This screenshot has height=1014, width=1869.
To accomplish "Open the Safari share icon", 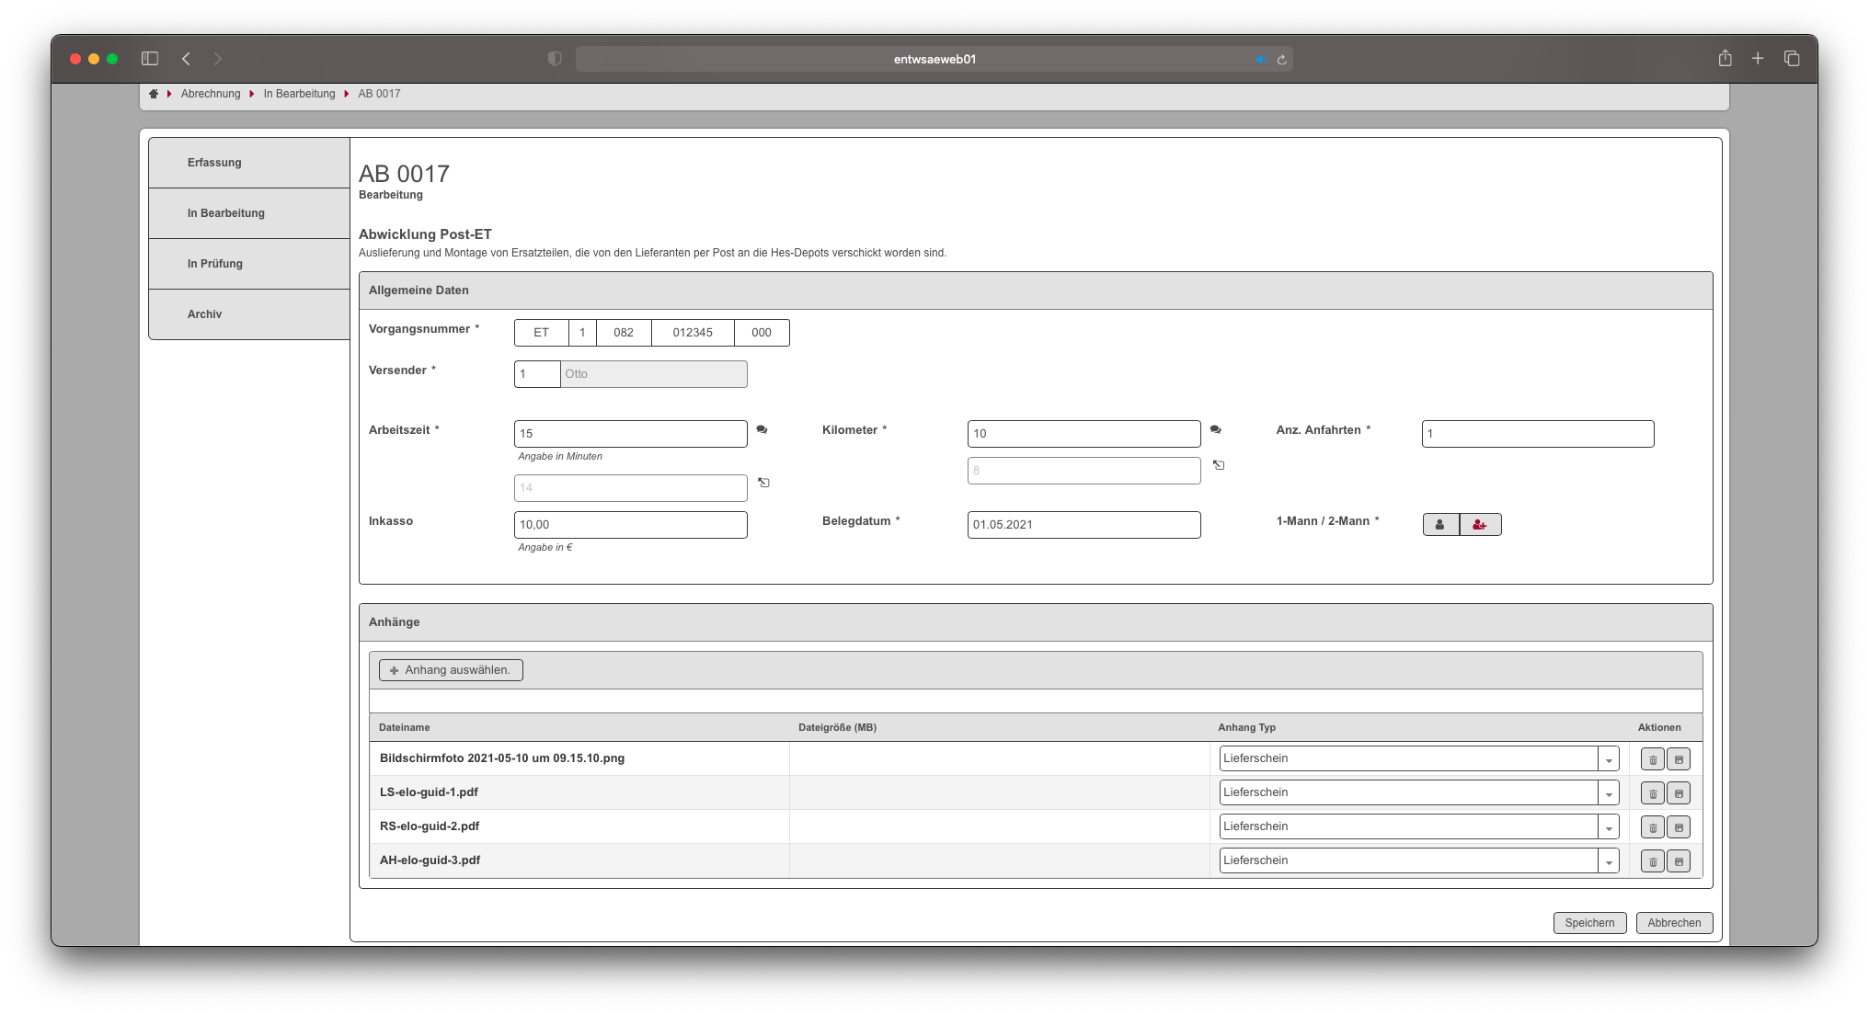I will pos(1725,58).
